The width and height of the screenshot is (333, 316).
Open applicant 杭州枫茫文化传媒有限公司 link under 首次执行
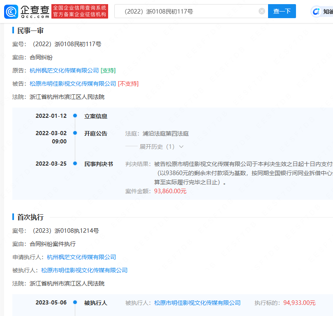tap(81, 257)
